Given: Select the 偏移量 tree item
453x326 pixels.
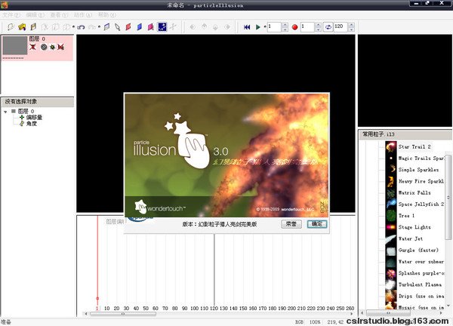Looking at the screenshot, I should [34, 117].
